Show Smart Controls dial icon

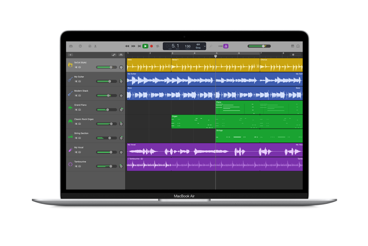point(90,46)
